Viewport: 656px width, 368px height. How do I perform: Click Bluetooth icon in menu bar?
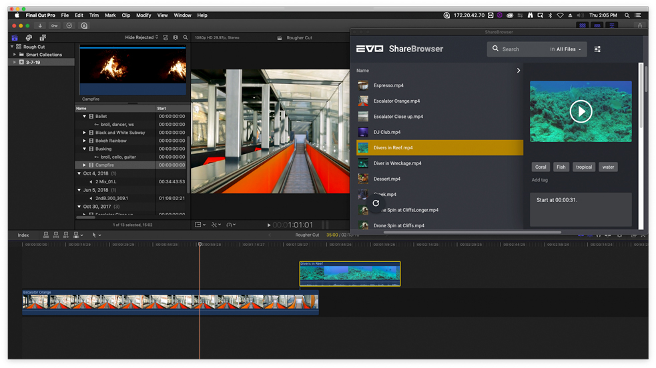[550, 15]
